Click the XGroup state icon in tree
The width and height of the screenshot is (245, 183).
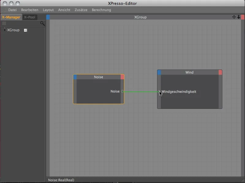coord(25,30)
